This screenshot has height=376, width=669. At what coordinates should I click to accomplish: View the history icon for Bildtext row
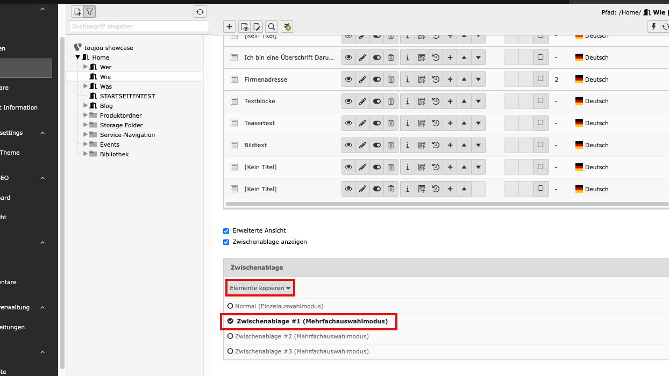tap(436, 145)
